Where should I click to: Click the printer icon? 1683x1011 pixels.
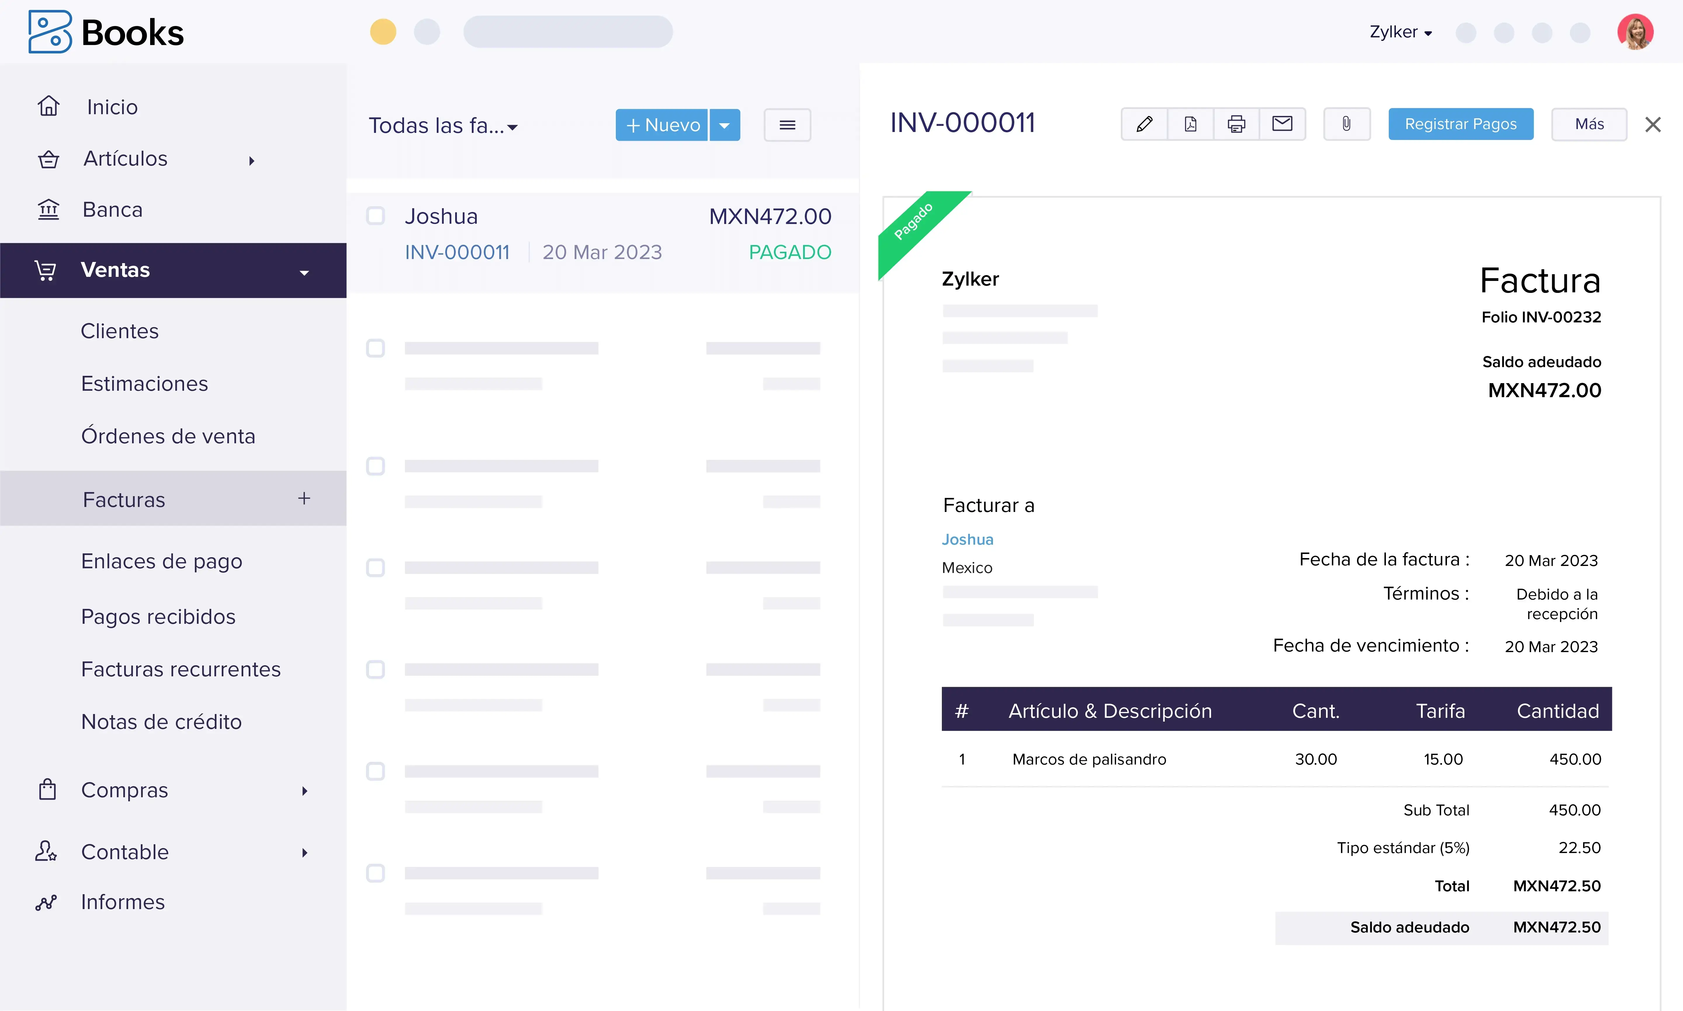[1236, 124]
